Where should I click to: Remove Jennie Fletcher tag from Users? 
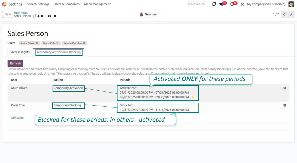(84, 43)
